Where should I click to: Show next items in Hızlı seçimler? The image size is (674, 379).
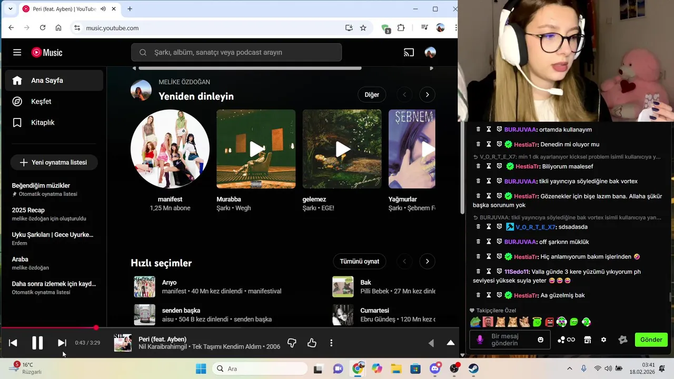click(x=427, y=261)
